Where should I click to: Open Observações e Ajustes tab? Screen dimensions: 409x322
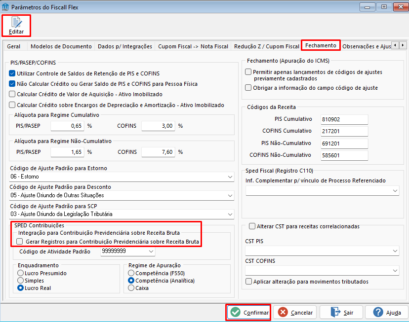[x=366, y=46]
